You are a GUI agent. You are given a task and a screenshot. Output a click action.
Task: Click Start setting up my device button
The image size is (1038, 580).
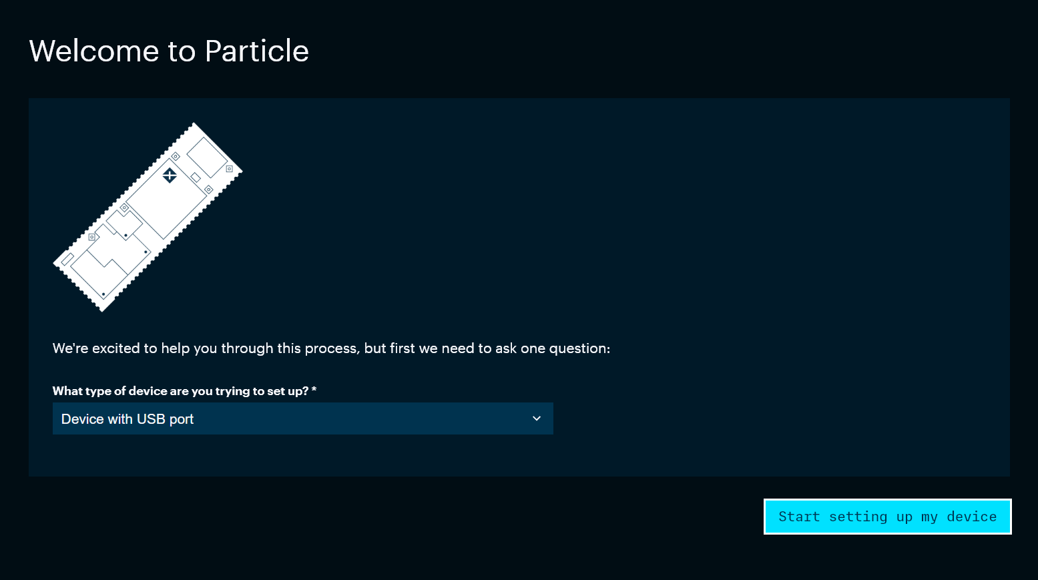887,517
